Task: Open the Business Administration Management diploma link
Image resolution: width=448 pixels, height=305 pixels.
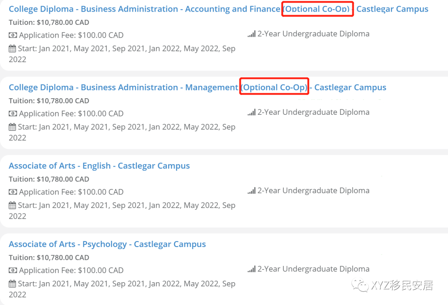Action: [124, 87]
